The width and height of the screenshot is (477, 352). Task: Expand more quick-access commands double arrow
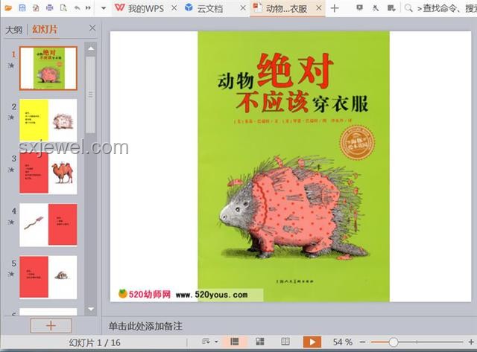[88, 8]
